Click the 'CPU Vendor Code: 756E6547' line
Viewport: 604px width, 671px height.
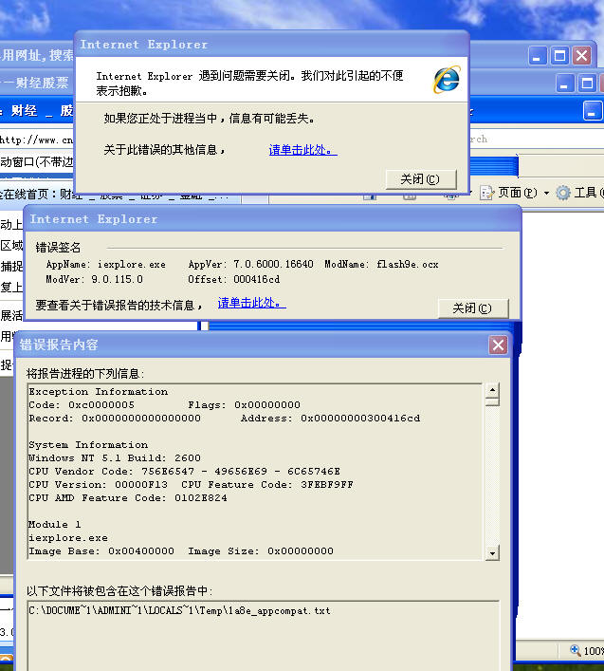point(185,471)
